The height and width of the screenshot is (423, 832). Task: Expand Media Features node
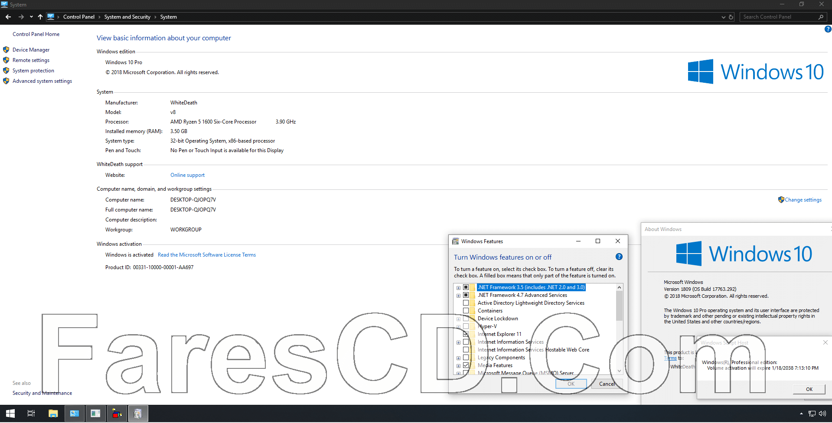pyautogui.click(x=458, y=366)
